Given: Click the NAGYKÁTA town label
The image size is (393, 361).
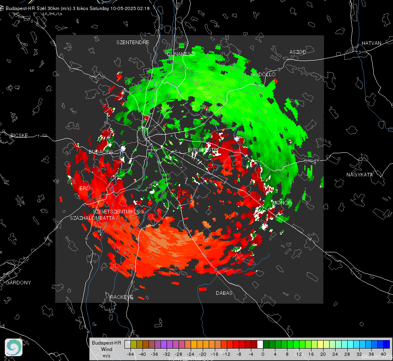Looking at the screenshot, I should [x=360, y=175].
